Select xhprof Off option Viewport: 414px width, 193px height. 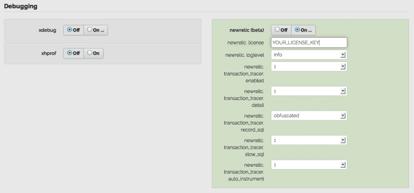tap(74, 53)
